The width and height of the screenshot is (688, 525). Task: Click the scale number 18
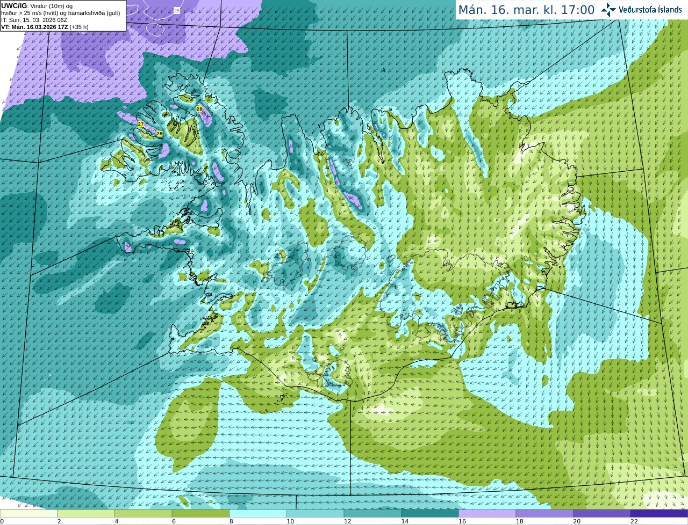519,521
